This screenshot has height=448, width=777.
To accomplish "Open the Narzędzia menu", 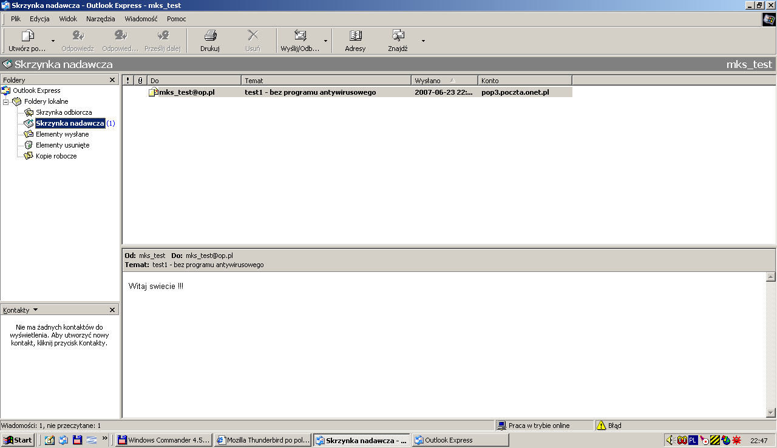I will (x=101, y=19).
